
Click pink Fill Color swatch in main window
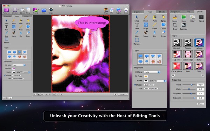coord(14,68)
